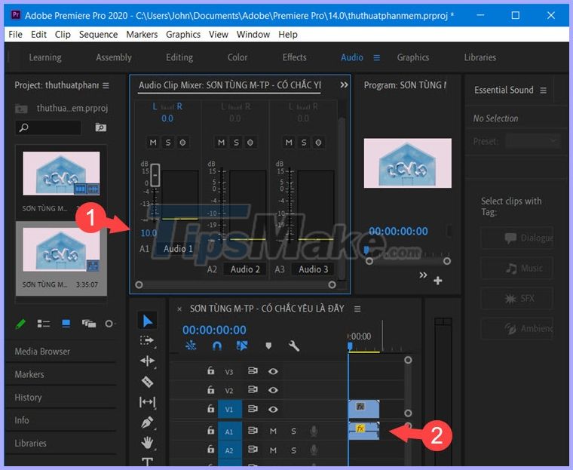Toggle sync lock for track V1
573x470 pixels.
click(253, 409)
